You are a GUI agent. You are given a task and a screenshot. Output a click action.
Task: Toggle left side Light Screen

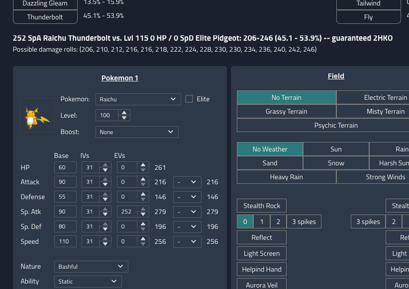tap(262, 253)
